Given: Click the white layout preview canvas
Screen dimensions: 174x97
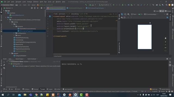Looking at the screenshot, I should (x=145, y=37).
